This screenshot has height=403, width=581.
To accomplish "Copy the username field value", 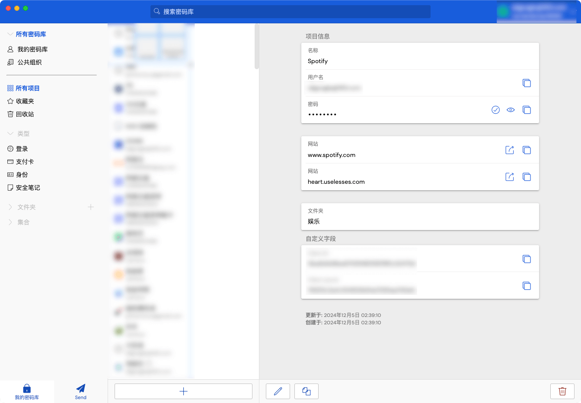I will 527,83.
